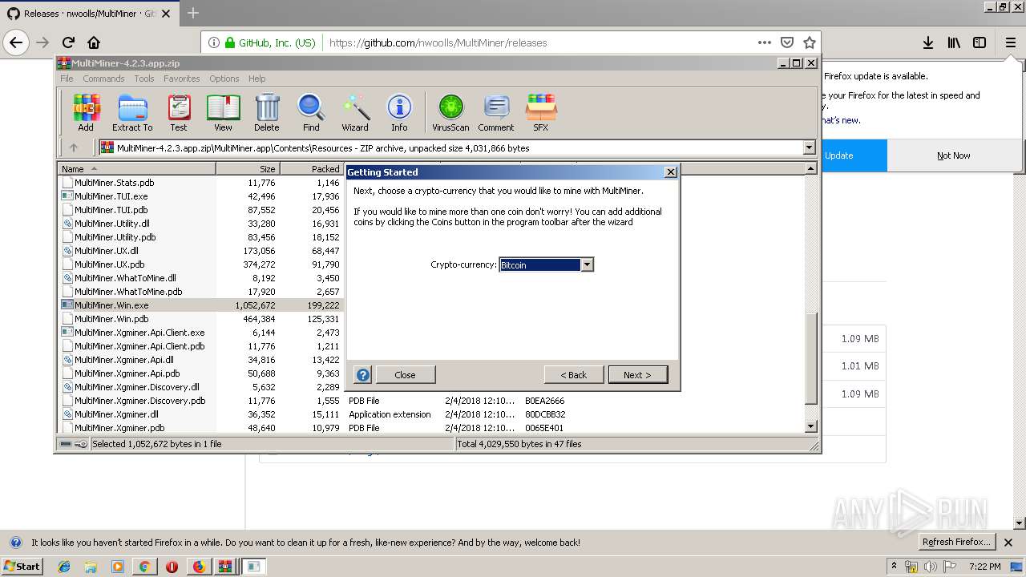Sort by Size column header
Image resolution: width=1026 pixels, height=577 pixels.
(248, 168)
